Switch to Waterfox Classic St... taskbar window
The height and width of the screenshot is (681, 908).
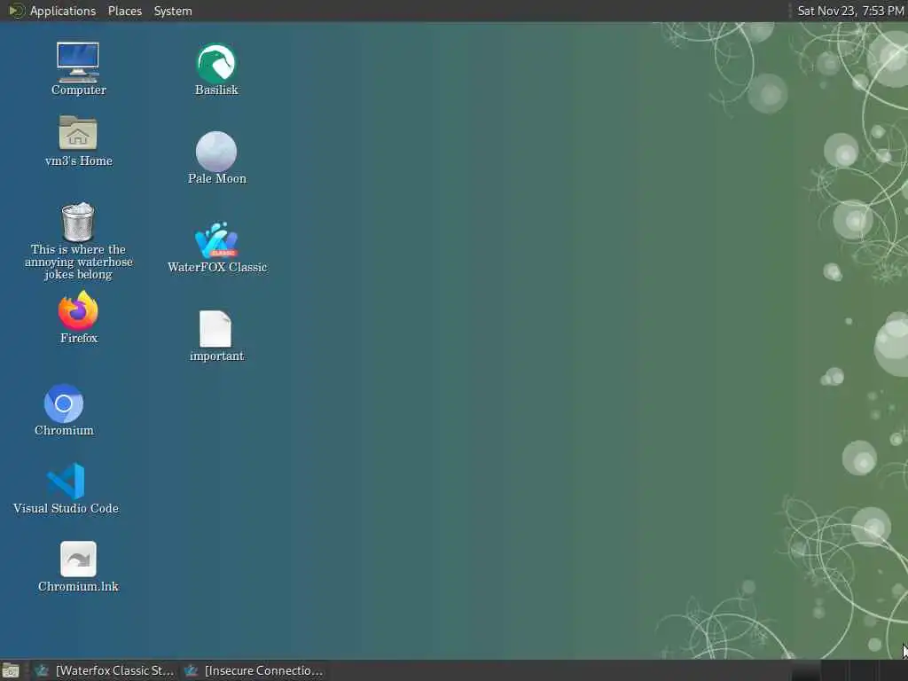[105, 670]
